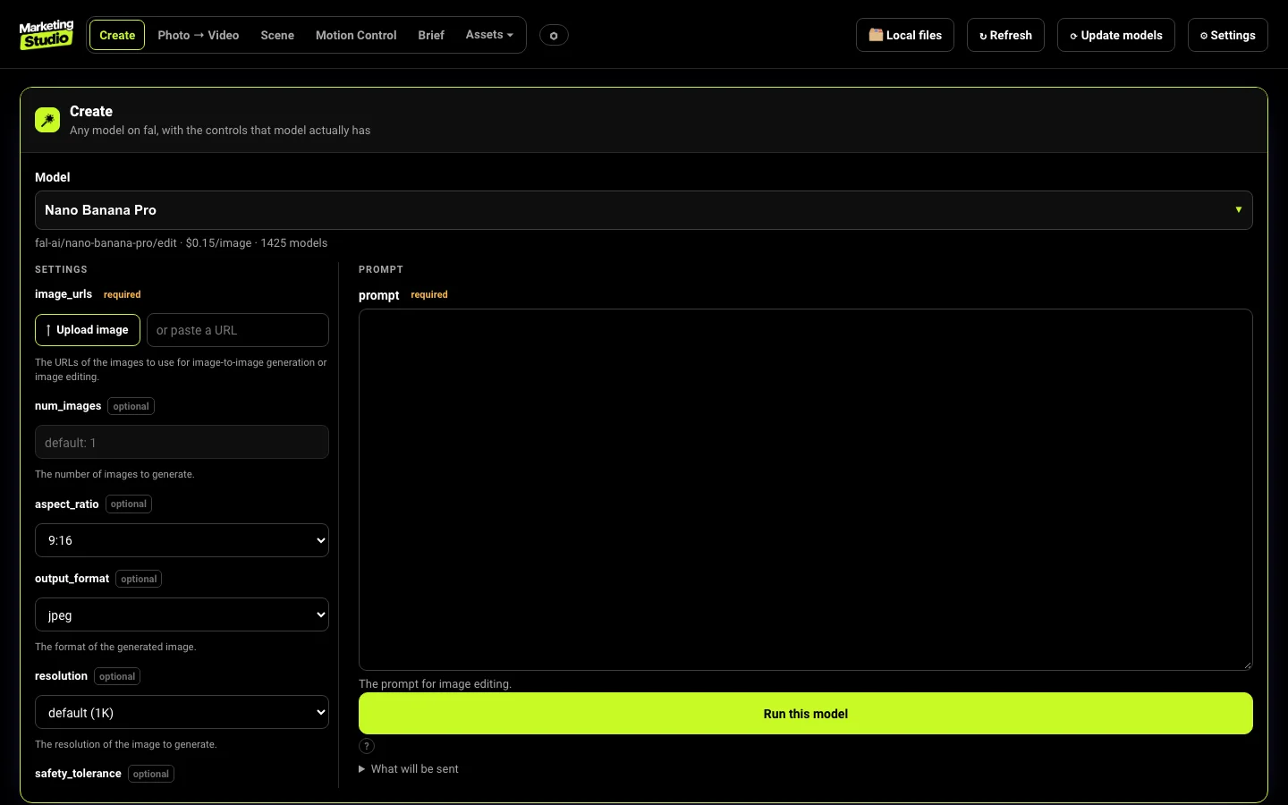
Task: Click the question mark help icon
Action: 367,746
